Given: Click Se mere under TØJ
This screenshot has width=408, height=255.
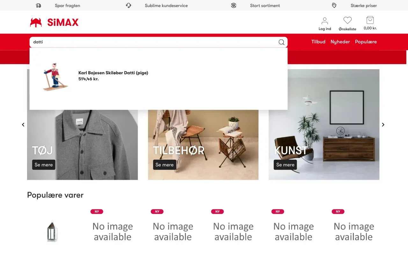Looking at the screenshot, I should coord(43,165).
